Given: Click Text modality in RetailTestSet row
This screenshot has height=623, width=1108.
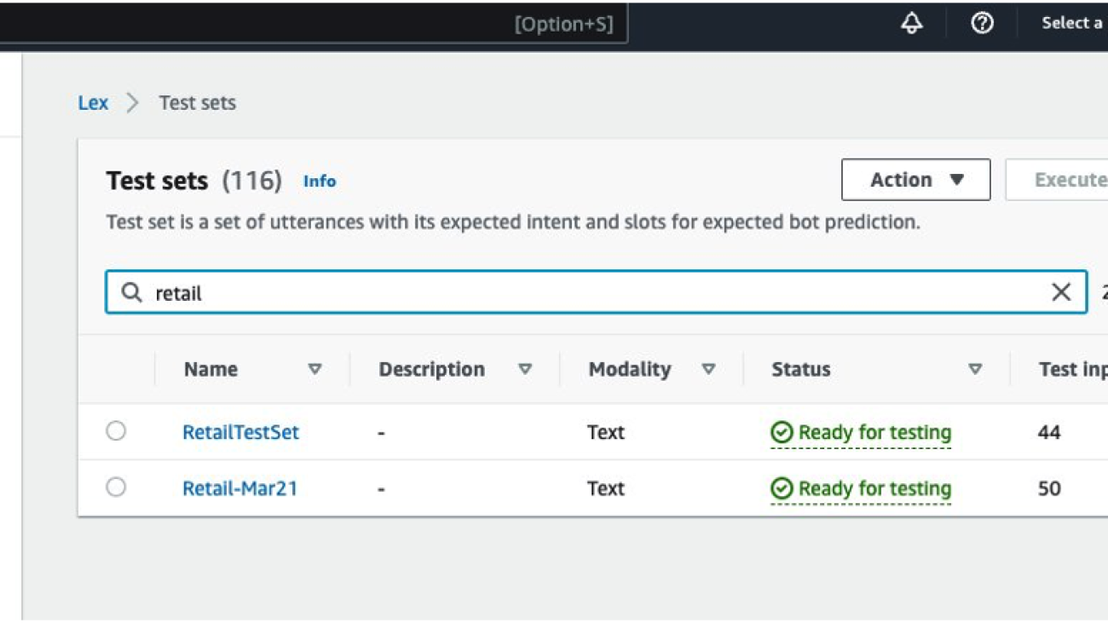Looking at the screenshot, I should (606, 433).
